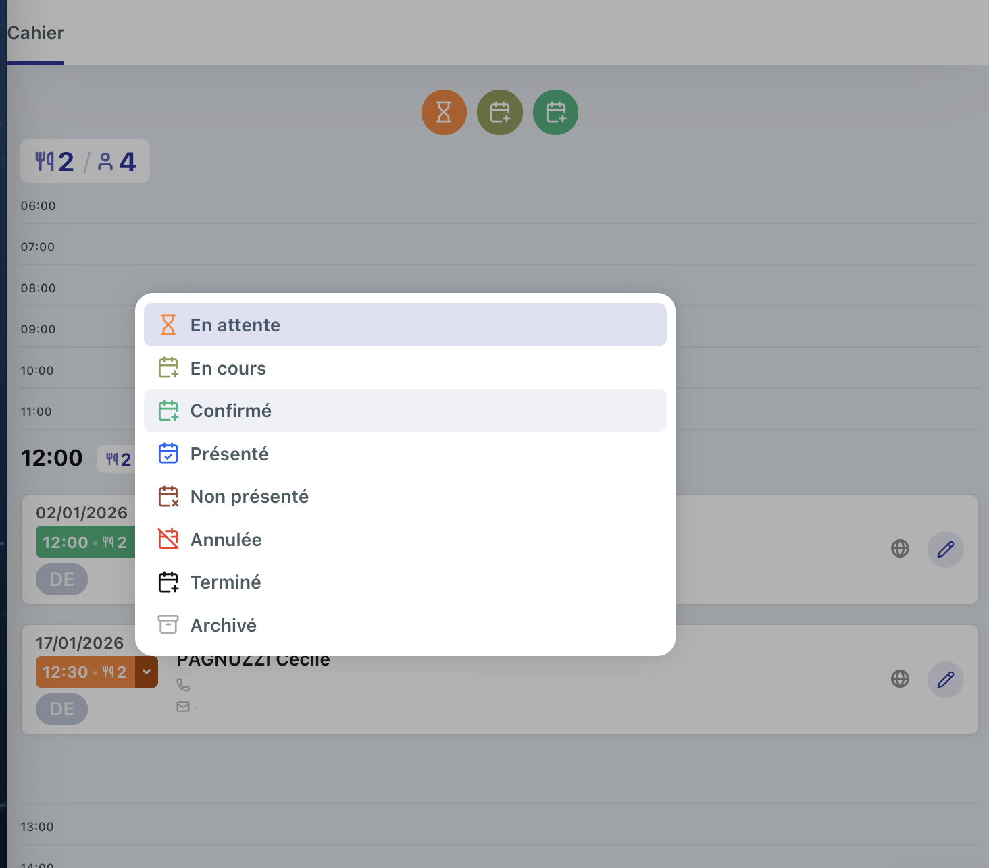Edit the 17/01/2026 reservation with pencil
The image size is (989, 868).
pos(945,679)
